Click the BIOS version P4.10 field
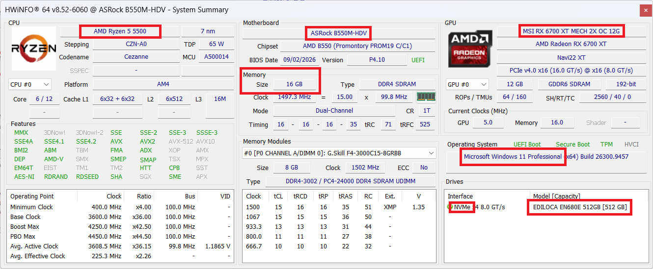The width and height of the screenshot is (653, 269). pos(377,60)
